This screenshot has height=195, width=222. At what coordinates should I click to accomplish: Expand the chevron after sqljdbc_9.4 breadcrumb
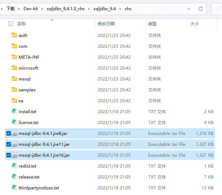click(x=121, y=8)
